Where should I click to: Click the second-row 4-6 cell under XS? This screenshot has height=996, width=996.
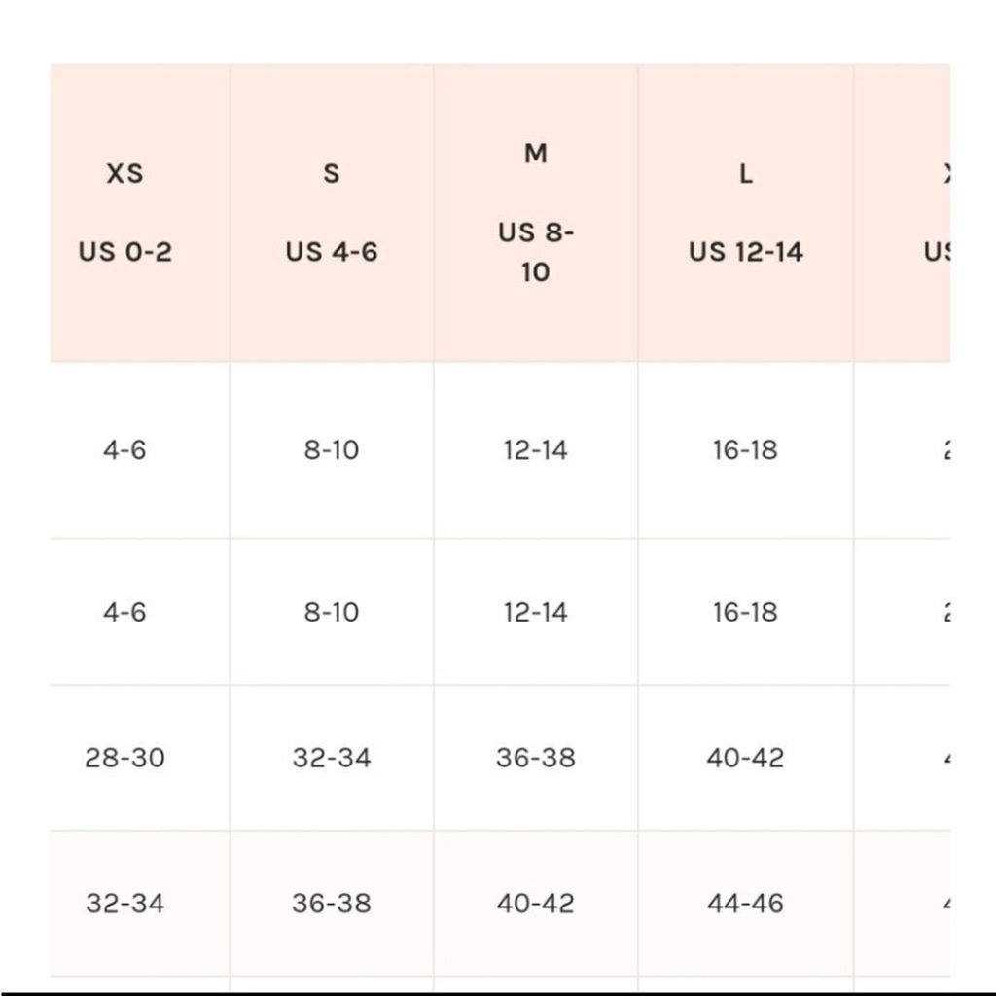click(x=140, y=613)
